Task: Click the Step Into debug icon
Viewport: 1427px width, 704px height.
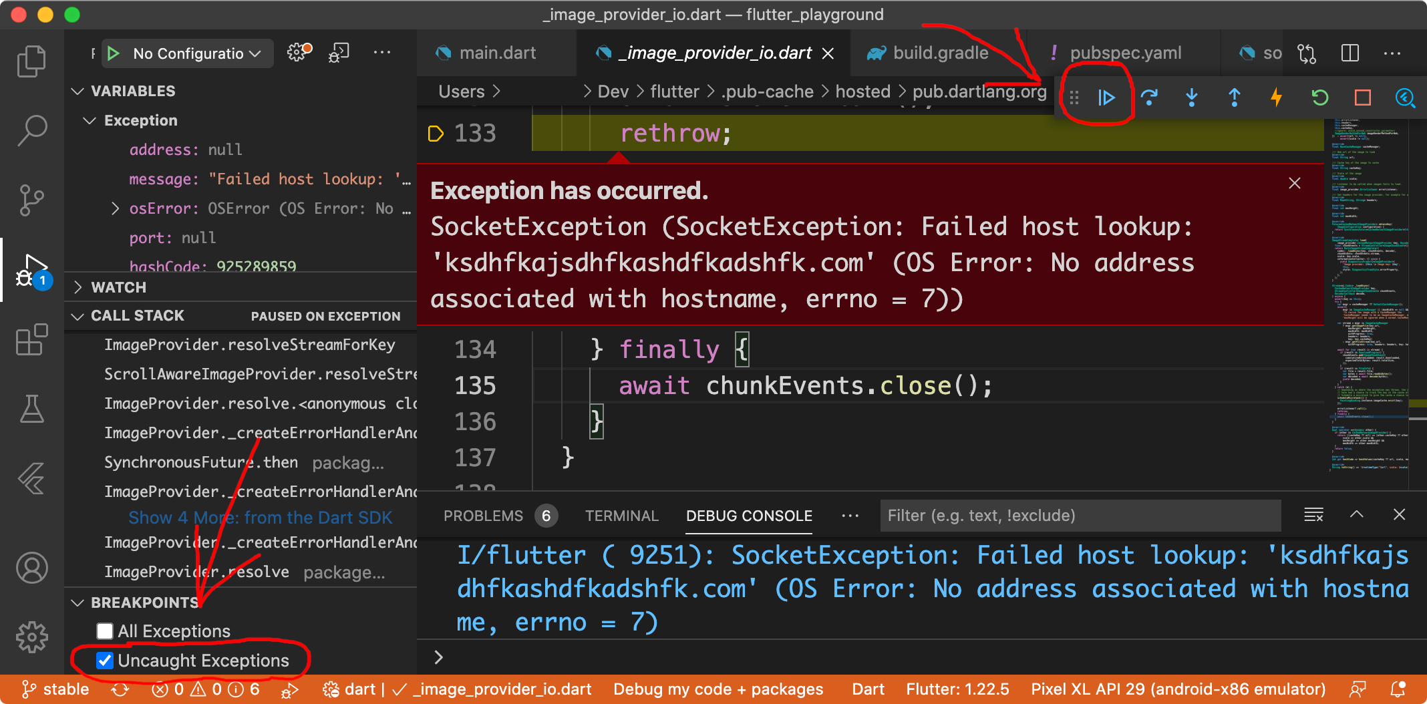Action: (1192, 98)
